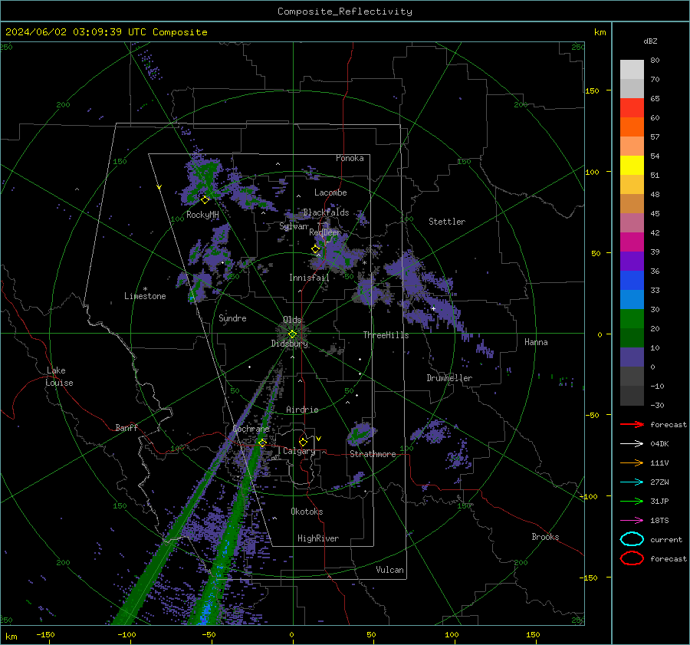Click the red forecast ellipse icon
The height and width of the screenshot is (645, 690).
632,558
